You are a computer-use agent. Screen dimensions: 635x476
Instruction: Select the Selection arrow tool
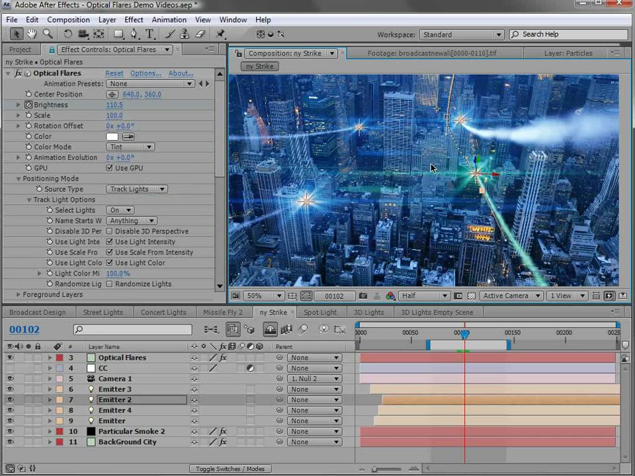16,34
